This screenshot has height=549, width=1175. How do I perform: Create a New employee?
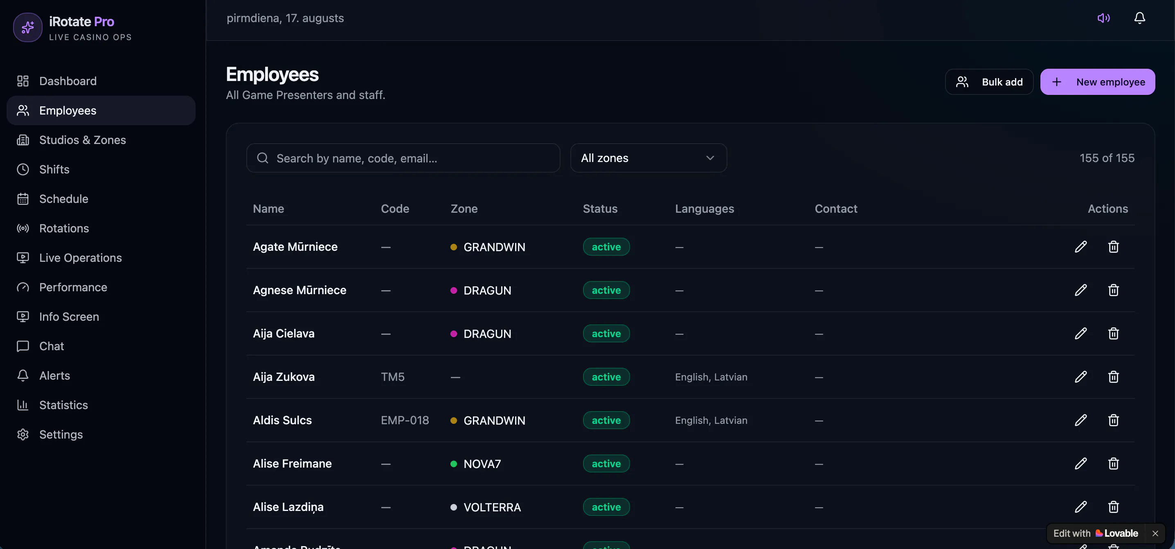1097,82
